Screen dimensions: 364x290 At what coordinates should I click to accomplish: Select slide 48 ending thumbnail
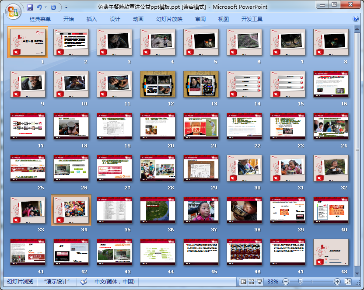click(x=331, y=252)
